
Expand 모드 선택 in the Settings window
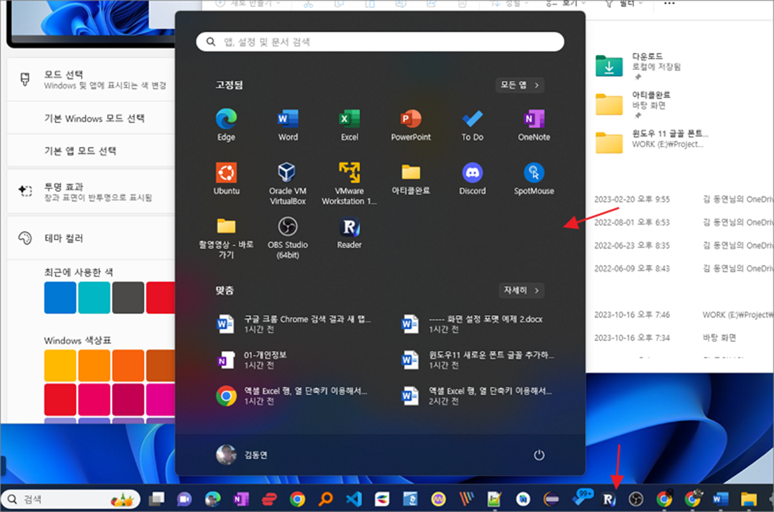91,79
